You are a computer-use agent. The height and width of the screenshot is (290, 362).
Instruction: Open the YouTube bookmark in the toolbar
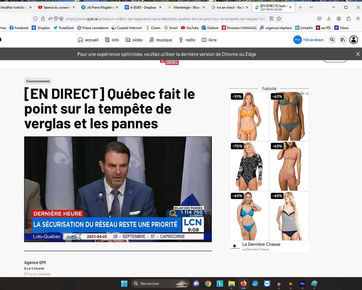[x=189, y=28]
